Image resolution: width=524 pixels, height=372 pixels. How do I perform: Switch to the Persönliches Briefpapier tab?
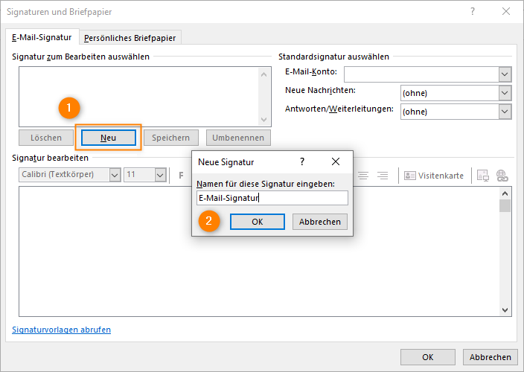[130, 38]
